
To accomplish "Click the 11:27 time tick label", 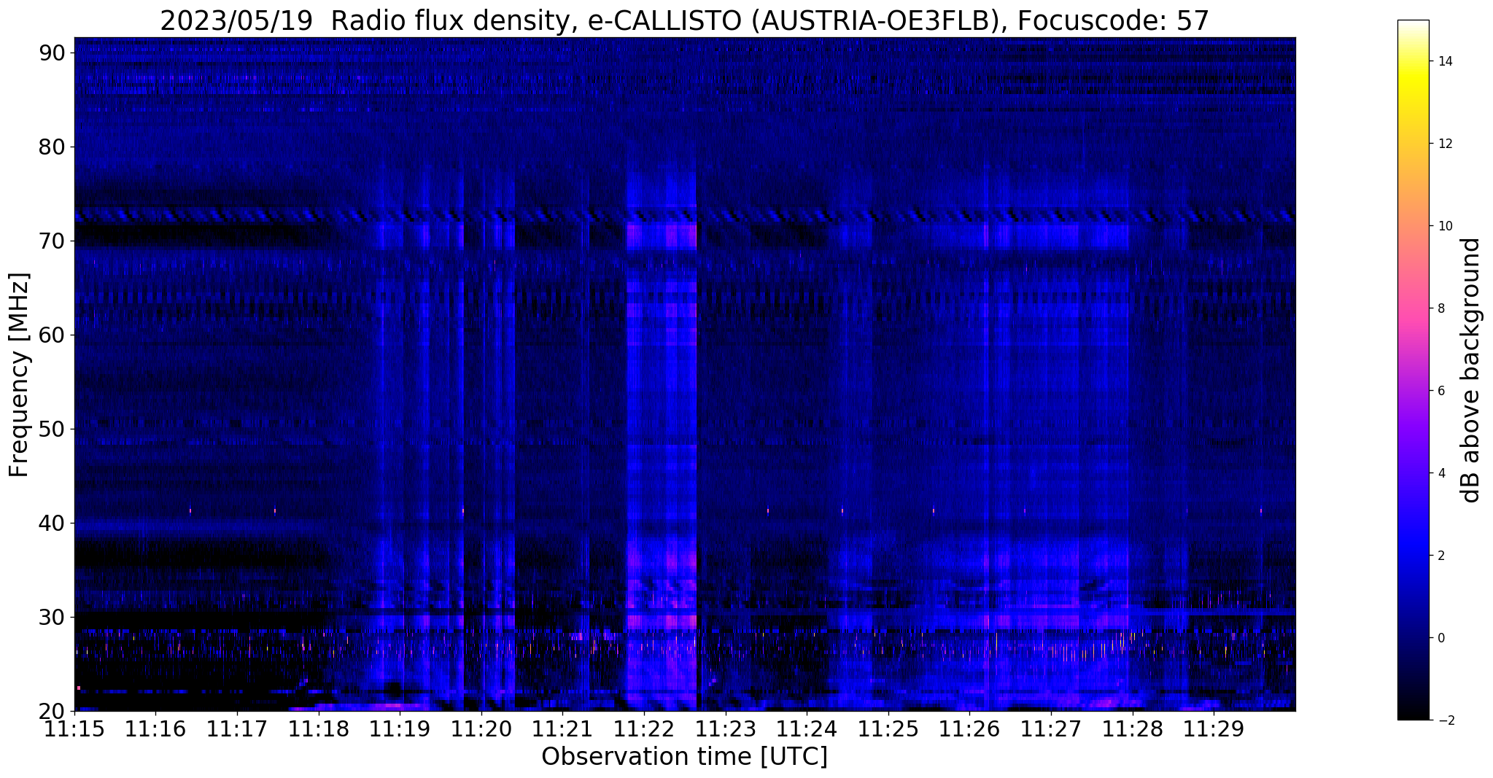I will tap(1051, 728).
